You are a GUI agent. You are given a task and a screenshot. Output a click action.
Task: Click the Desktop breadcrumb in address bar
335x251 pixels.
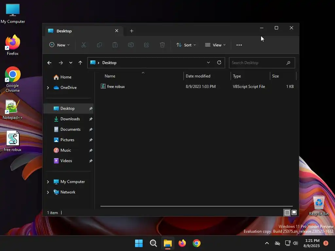click(109, 63)
